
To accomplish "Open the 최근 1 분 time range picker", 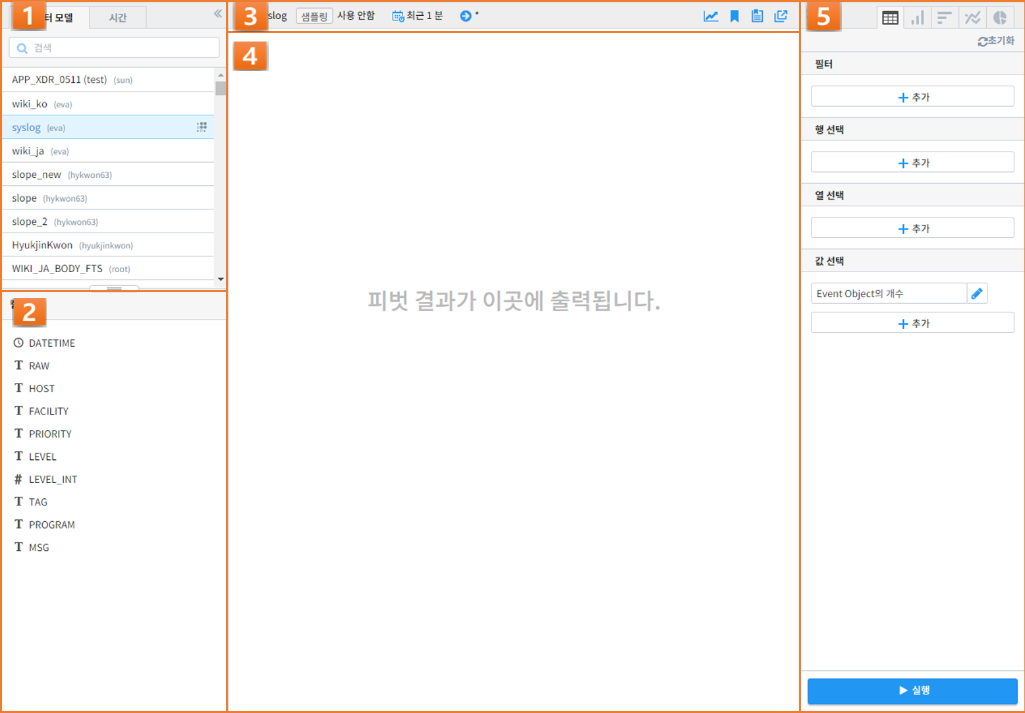I will (x=418, y=16).
